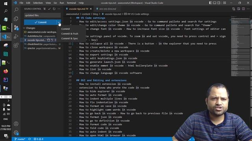Viewport: 252px width, 141px height.
Task: Open the Source Control more actions ellipsis
Action: point(59,9)
